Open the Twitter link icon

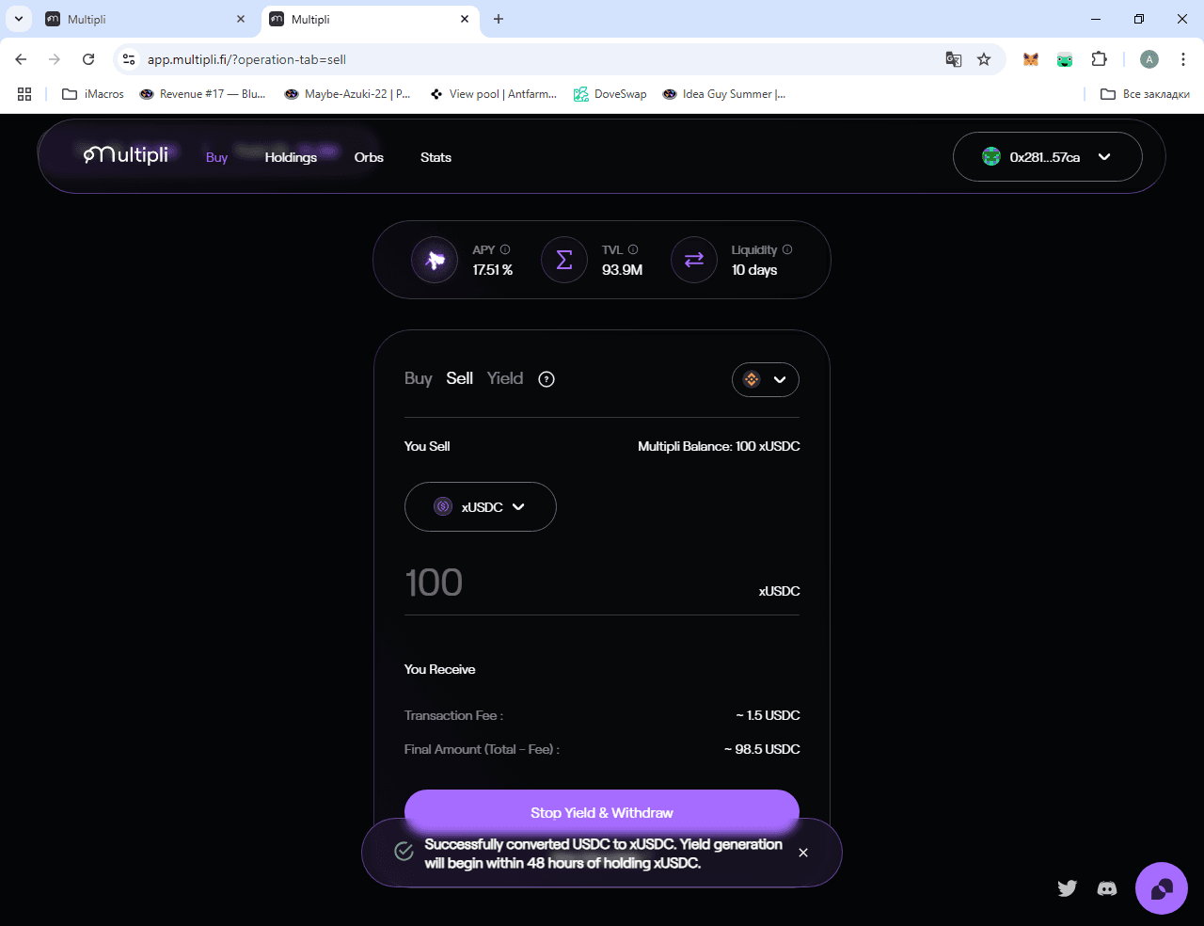[1067, 888]
